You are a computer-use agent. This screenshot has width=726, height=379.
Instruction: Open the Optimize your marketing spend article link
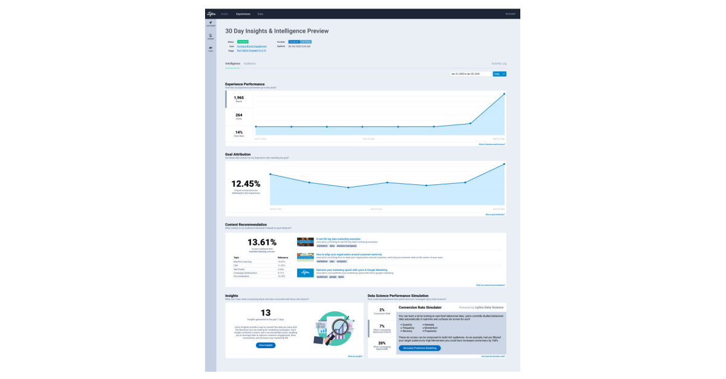click(352, 269)
